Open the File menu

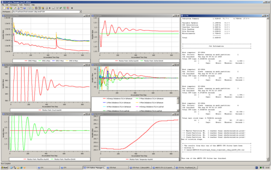point(3,5)
